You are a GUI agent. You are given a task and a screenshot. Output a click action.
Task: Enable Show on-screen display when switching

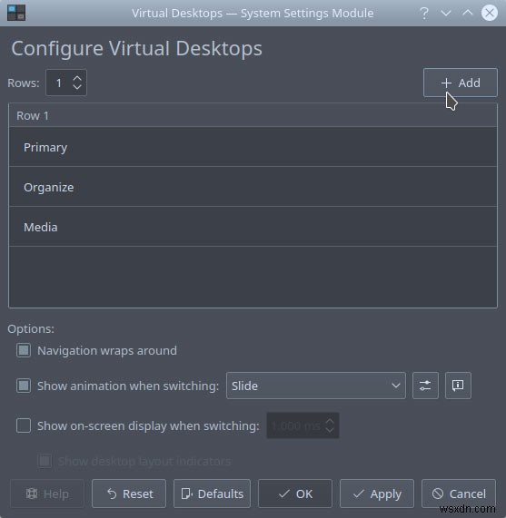coord(24,425)
